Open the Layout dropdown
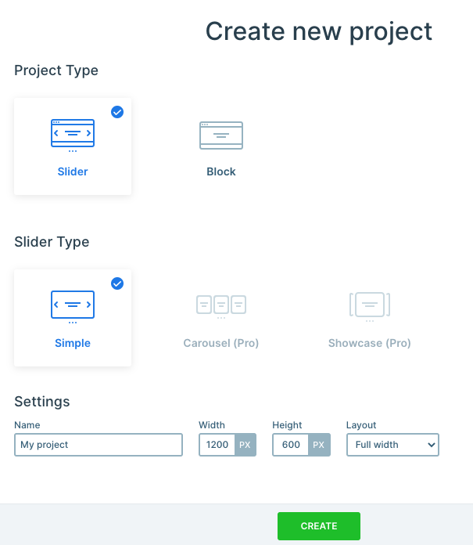473x545 pixels. pyautogui.click(x=392, y=445)
